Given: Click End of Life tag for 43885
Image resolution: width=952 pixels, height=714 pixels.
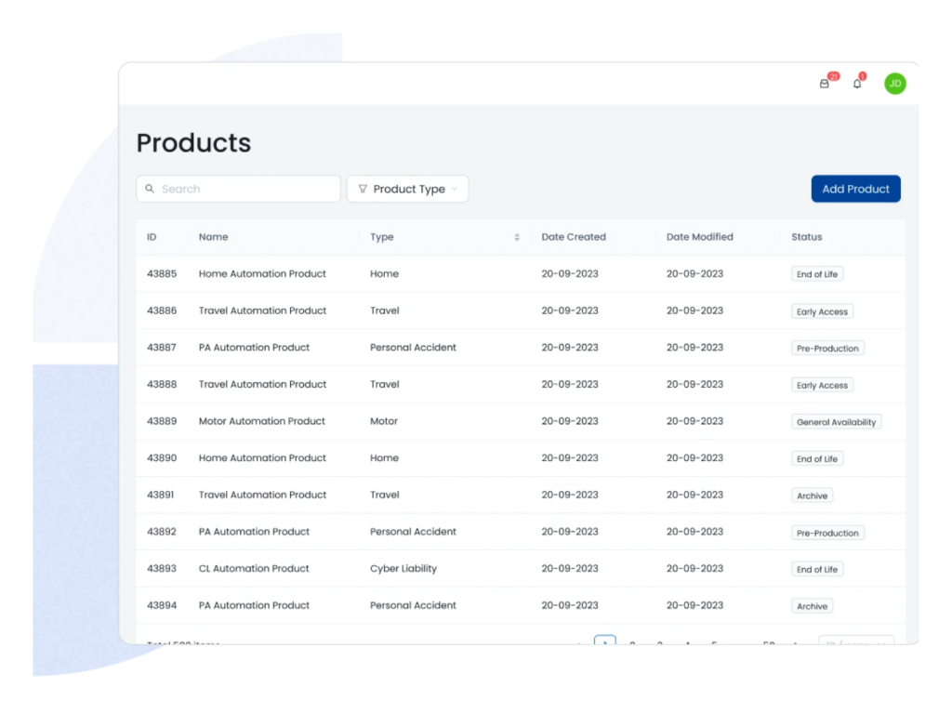Looking at the screenshot, I should 816,274.
